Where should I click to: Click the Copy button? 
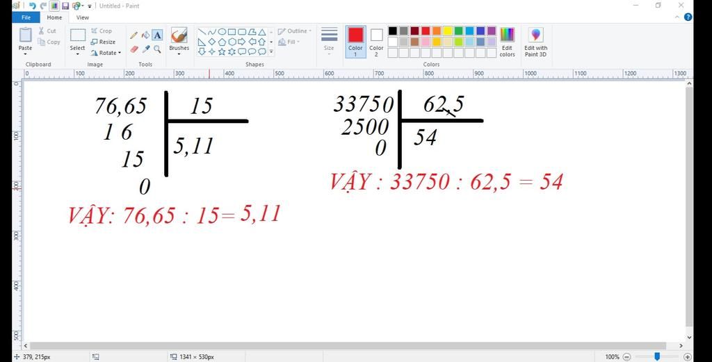click(x=49, y=42)
